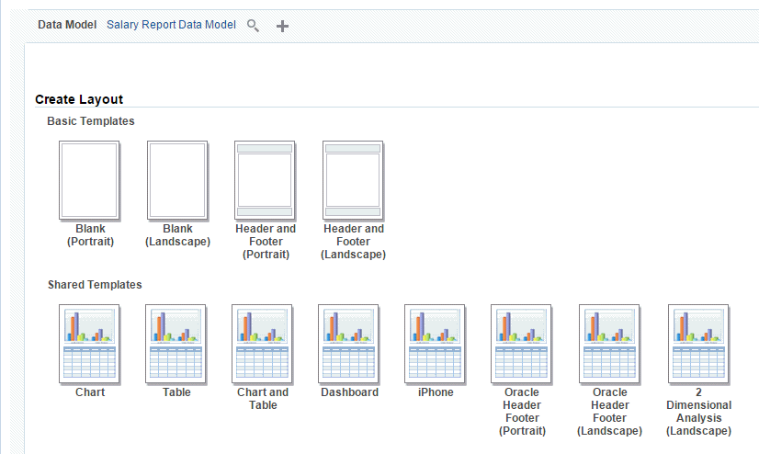The width and height of the screenshot is (759, 454).
Task: Choose Oracle Header Footer (Portrait) template icon
Action: (521, 344)
